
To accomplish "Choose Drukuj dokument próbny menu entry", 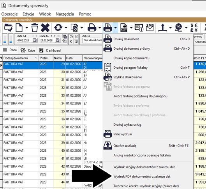I will pyautogui.click(x=148, y=49).
